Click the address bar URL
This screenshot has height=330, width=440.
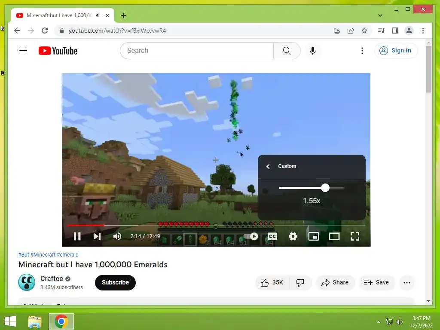tap(117, 31)
